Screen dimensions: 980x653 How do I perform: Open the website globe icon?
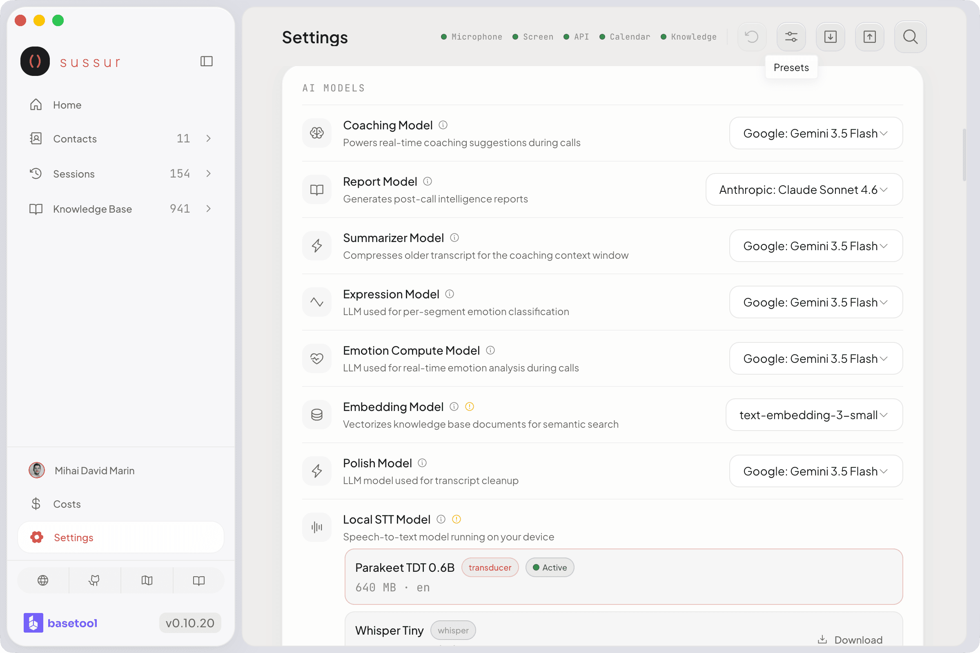43,580
